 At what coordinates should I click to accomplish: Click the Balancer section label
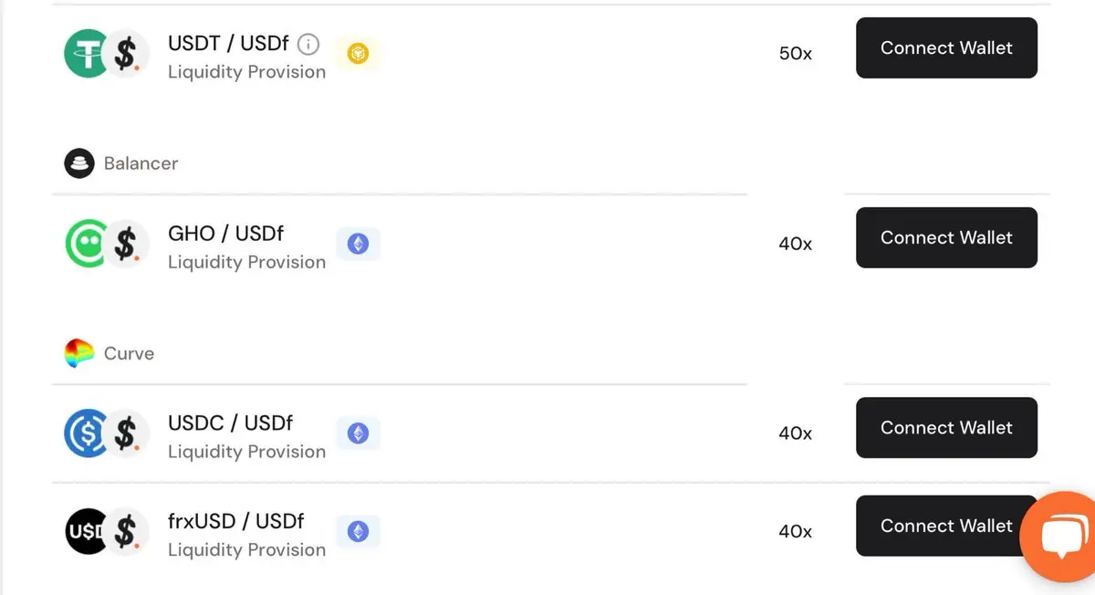[x=141, y=163]
